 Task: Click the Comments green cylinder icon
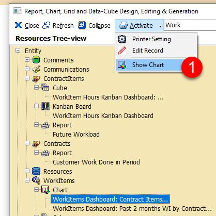tap(36, 60)
